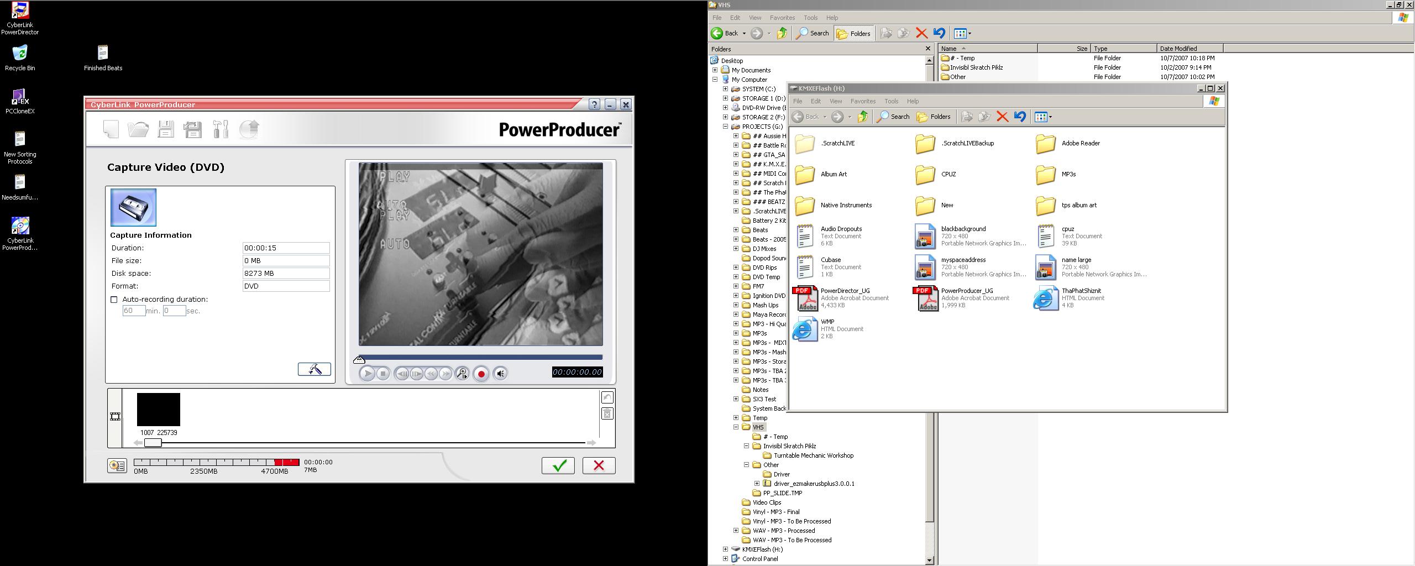Screen dimensions: 1415x566
Task: Start recording with the red Record button
Action: pyautogui.click(x=481, y=374)
